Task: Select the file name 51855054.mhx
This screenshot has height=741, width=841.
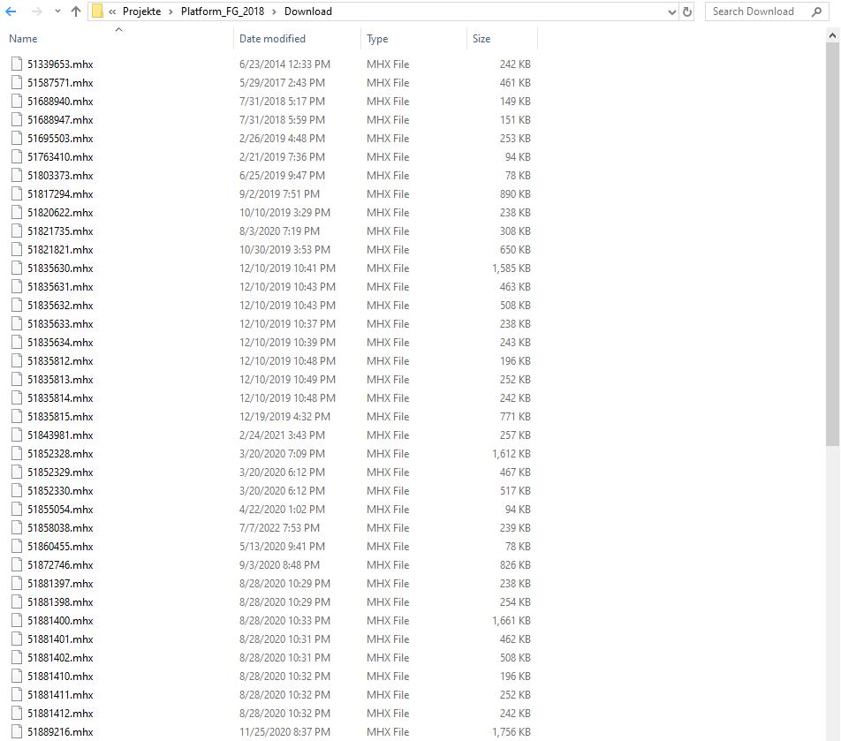Action: [x=60, y=510]
